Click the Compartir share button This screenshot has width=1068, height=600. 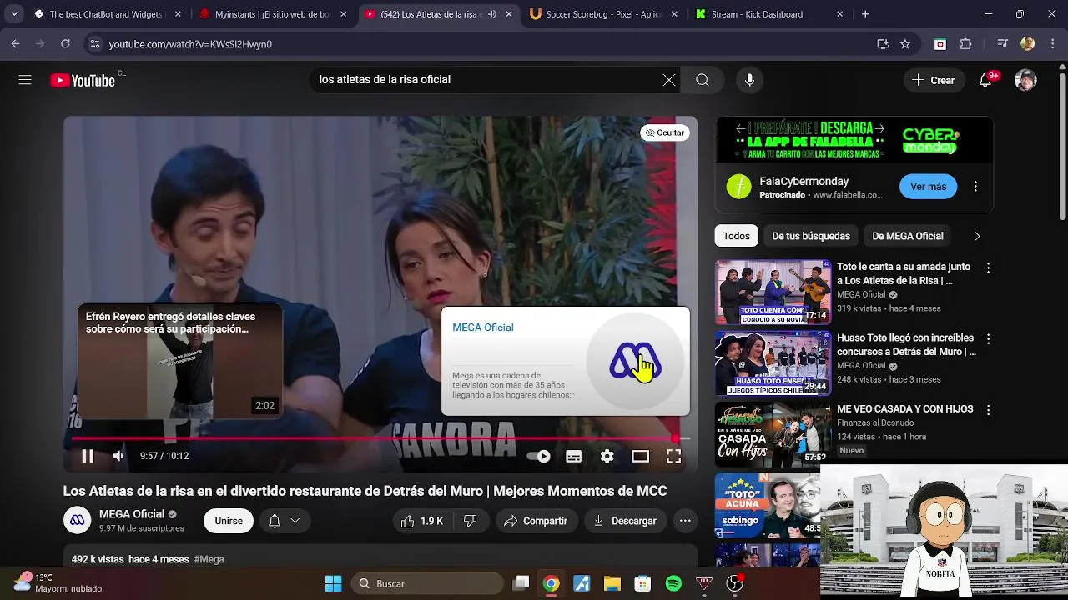coord(536,521)
